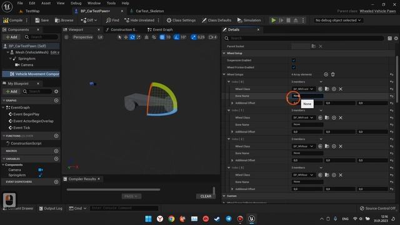Browse to Wheel Class asset of Index [1]
Screen dimensions: 400x225
pyautogui.click(x=327, y=117)
